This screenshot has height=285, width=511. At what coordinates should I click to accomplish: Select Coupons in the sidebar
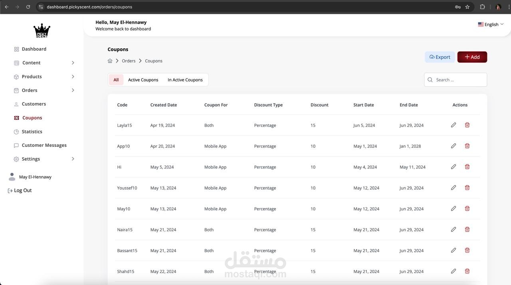click(x=32, y=118)
